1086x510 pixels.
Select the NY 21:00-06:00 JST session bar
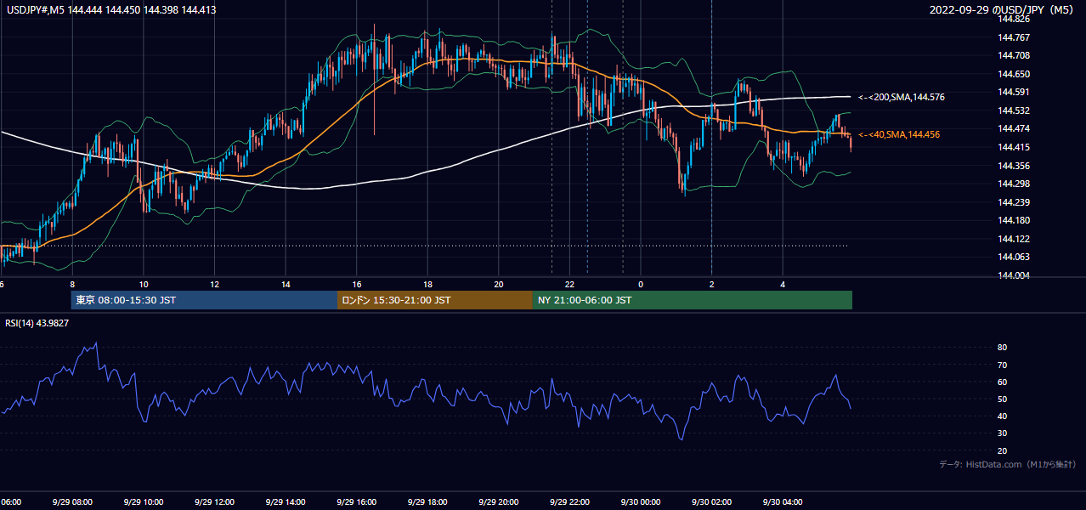[x=693, y=300]
